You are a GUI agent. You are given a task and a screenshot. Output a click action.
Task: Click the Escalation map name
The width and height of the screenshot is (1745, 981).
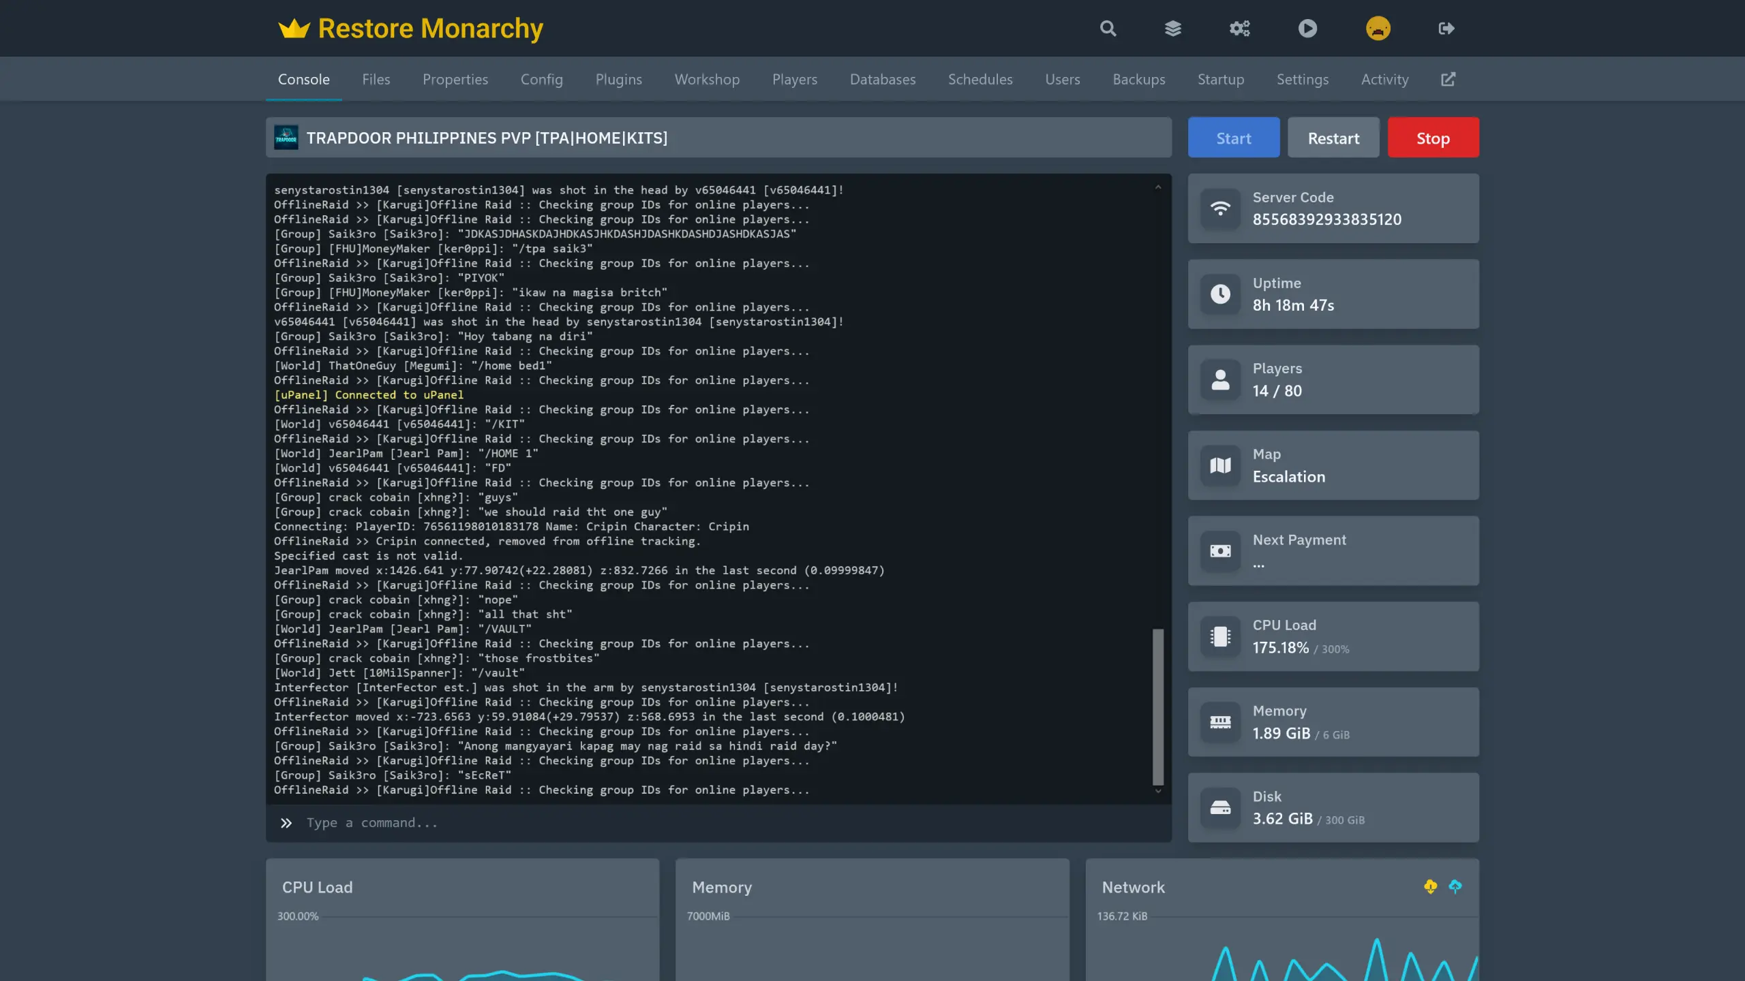click(1288, 477)
